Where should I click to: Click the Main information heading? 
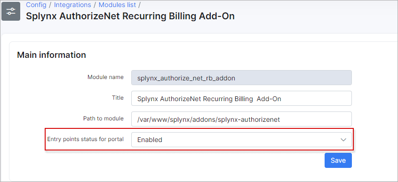point(52,55)
